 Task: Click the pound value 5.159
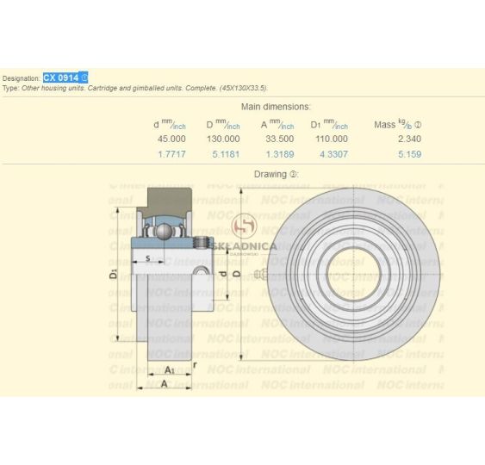[410, 154]
